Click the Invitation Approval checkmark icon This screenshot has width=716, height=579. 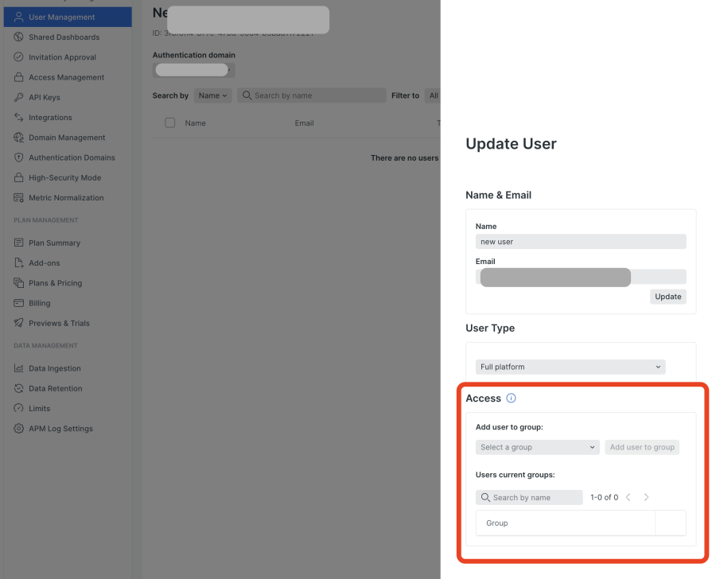pyautogui.click(x=16, y=56)
